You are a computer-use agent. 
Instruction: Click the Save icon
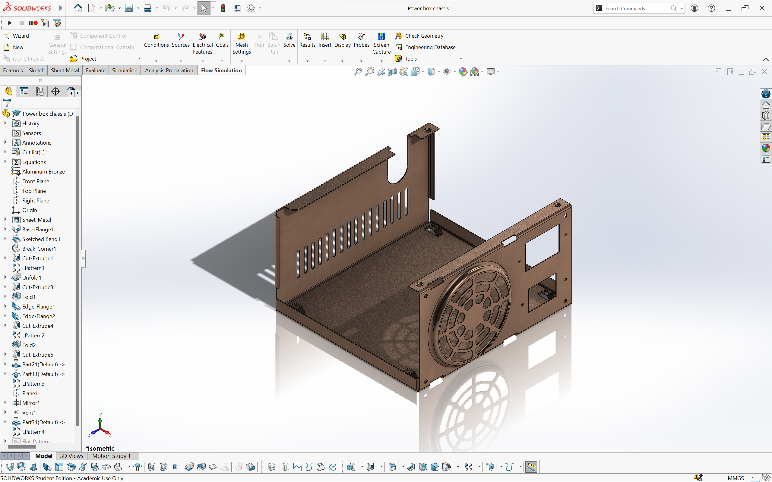click(x=129, y=8)
